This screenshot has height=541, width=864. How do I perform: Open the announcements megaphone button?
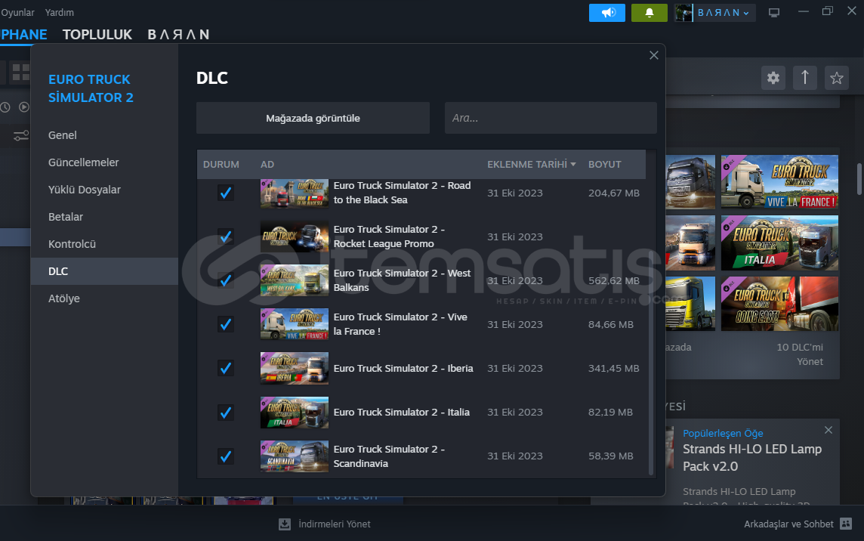click(x=606, y=13)
